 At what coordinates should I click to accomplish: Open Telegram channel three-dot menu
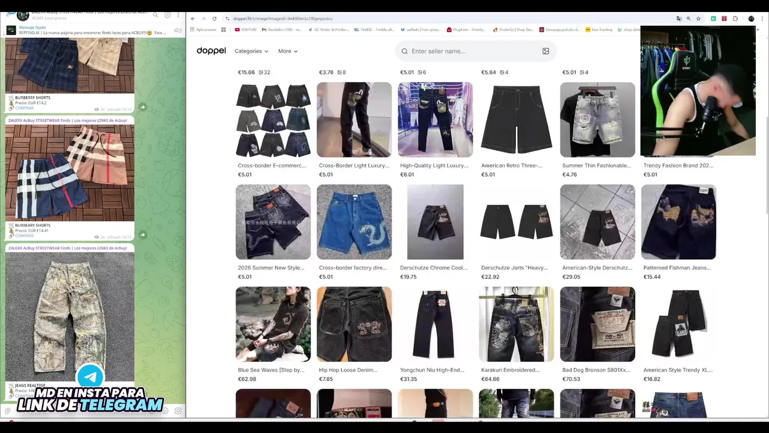click(x=178, y=15)
